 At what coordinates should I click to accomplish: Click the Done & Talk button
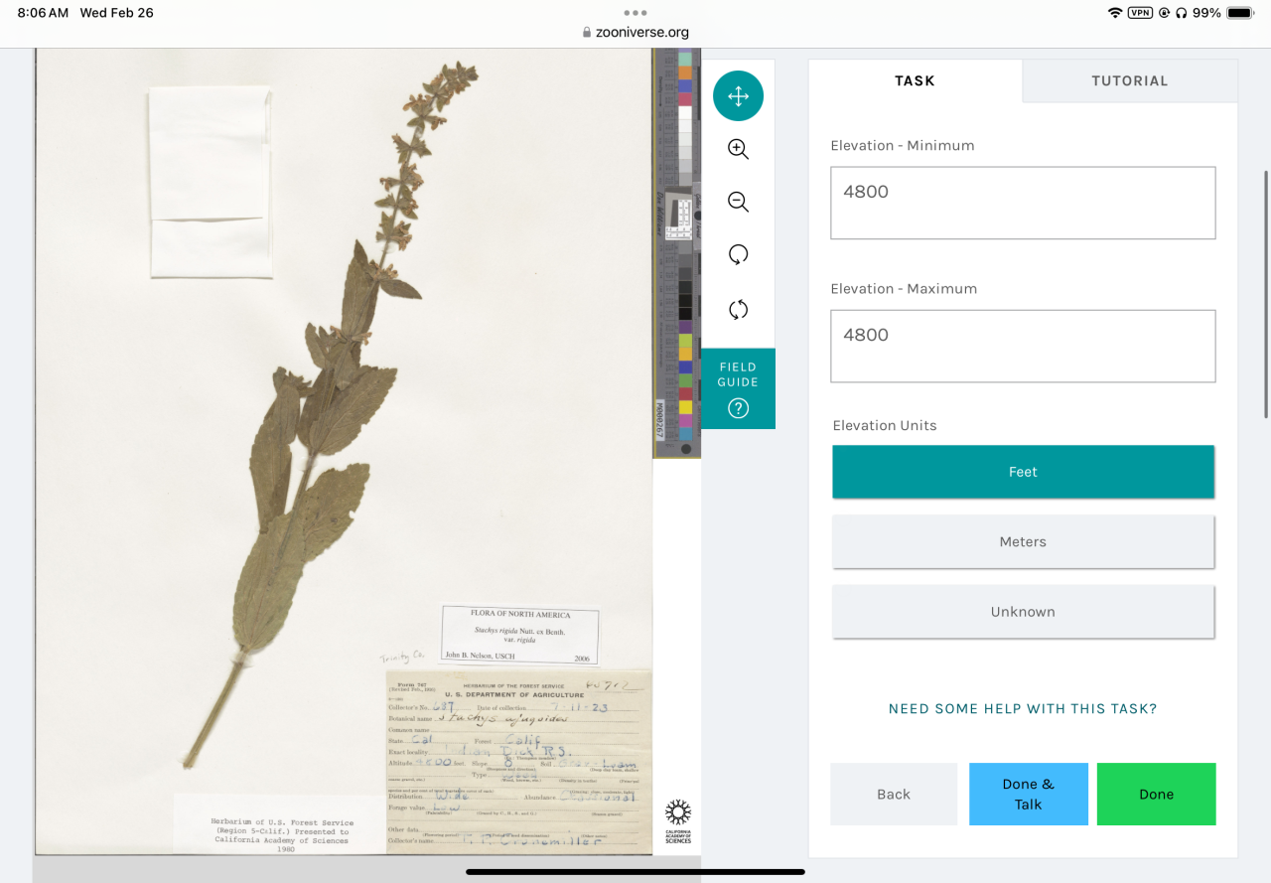pos(1029,795)
